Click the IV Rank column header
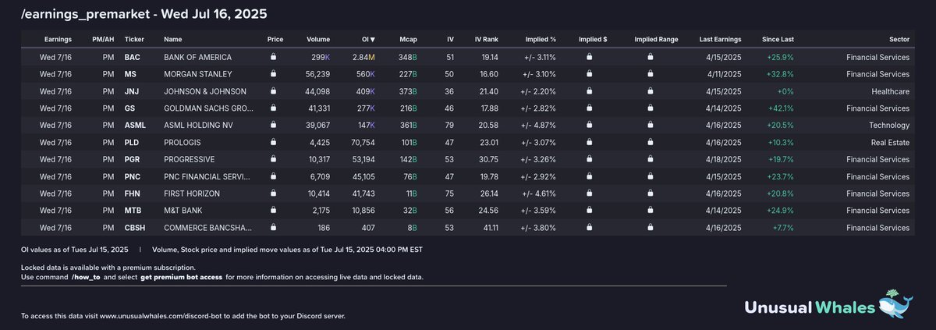 click(487, 39)
